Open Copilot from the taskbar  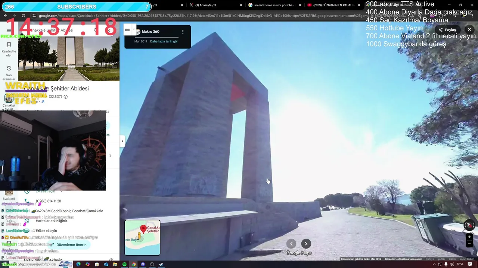(87, 264)
